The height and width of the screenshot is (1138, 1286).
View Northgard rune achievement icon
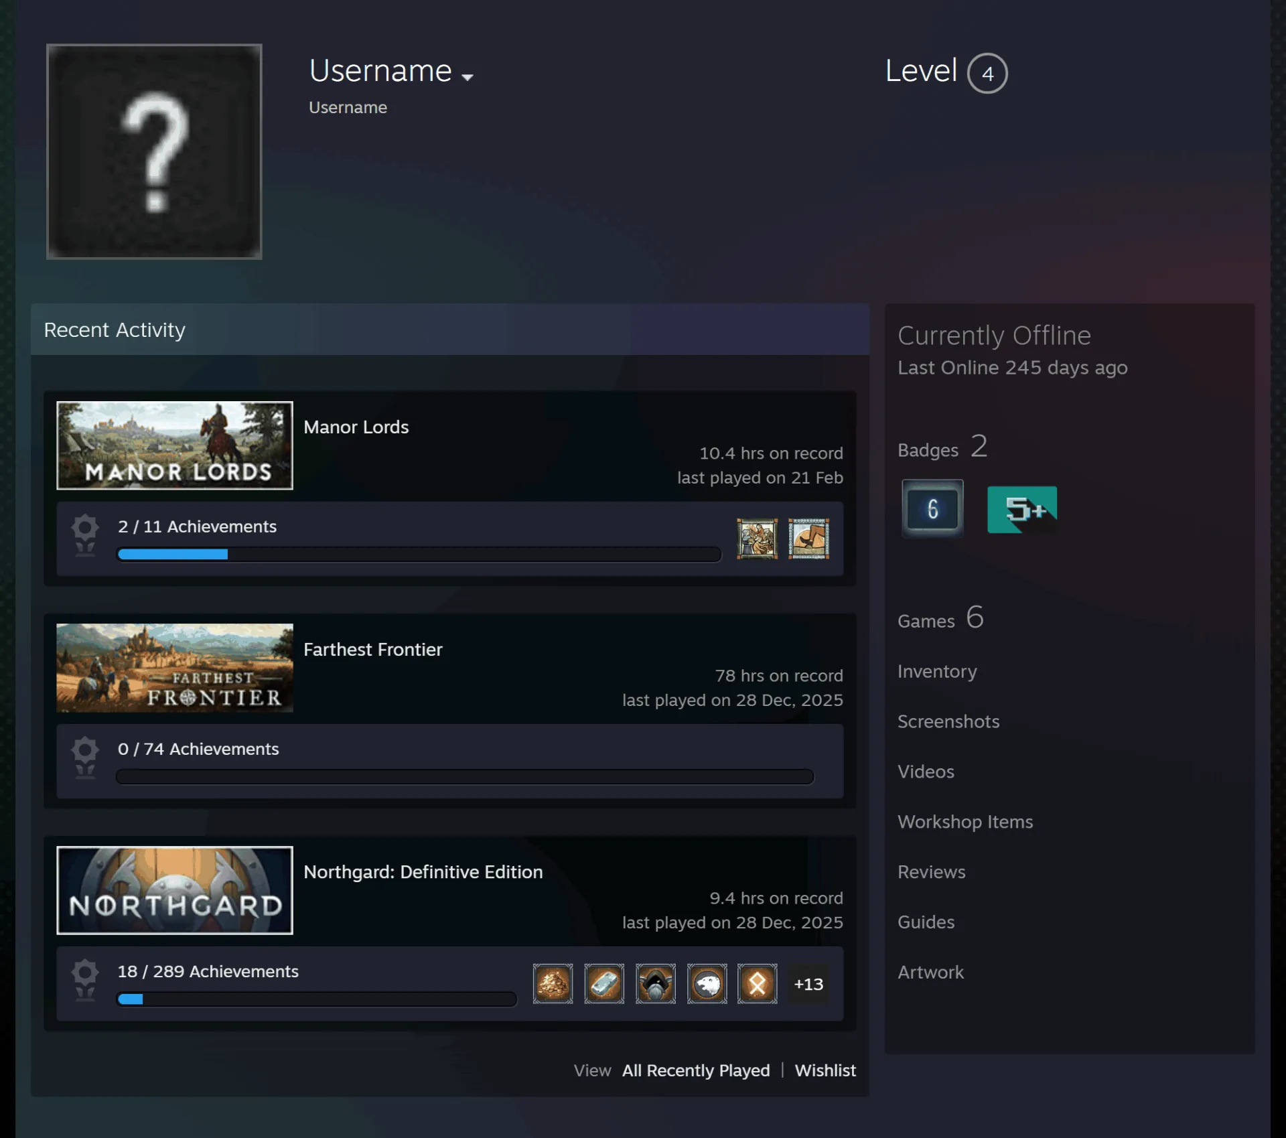pyautogui.click(x=758, y=983)
